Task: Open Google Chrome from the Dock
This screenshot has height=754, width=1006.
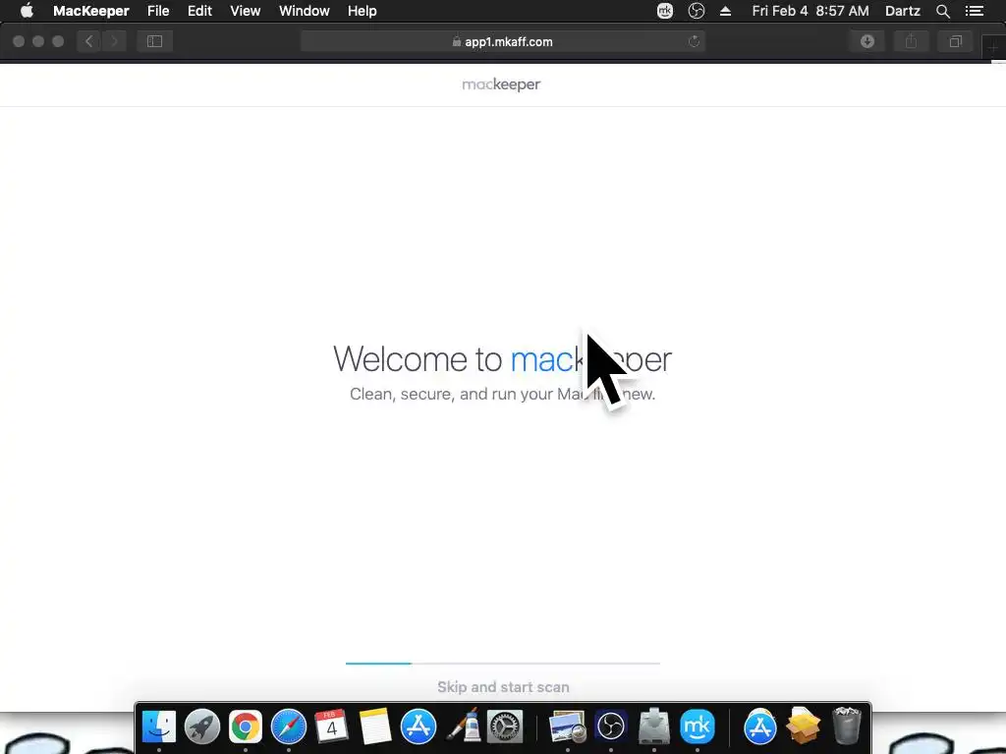Action: 245,727
